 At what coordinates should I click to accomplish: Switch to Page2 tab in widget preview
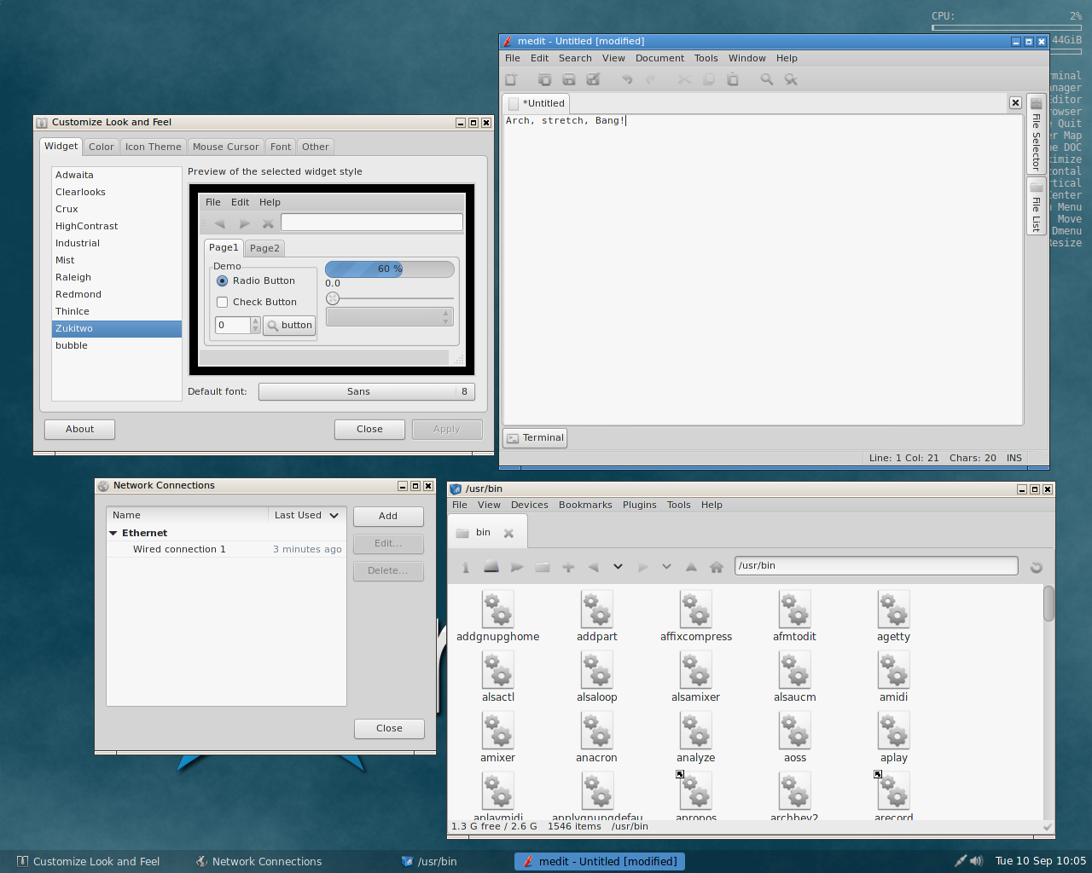coord(264,248)
